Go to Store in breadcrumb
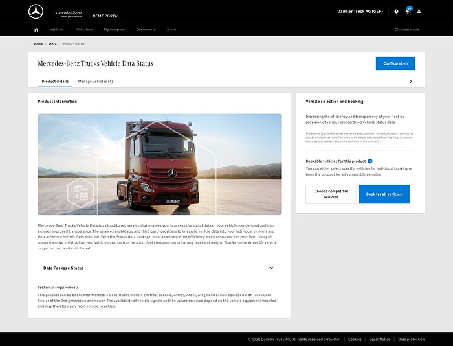 coord(52,44)
